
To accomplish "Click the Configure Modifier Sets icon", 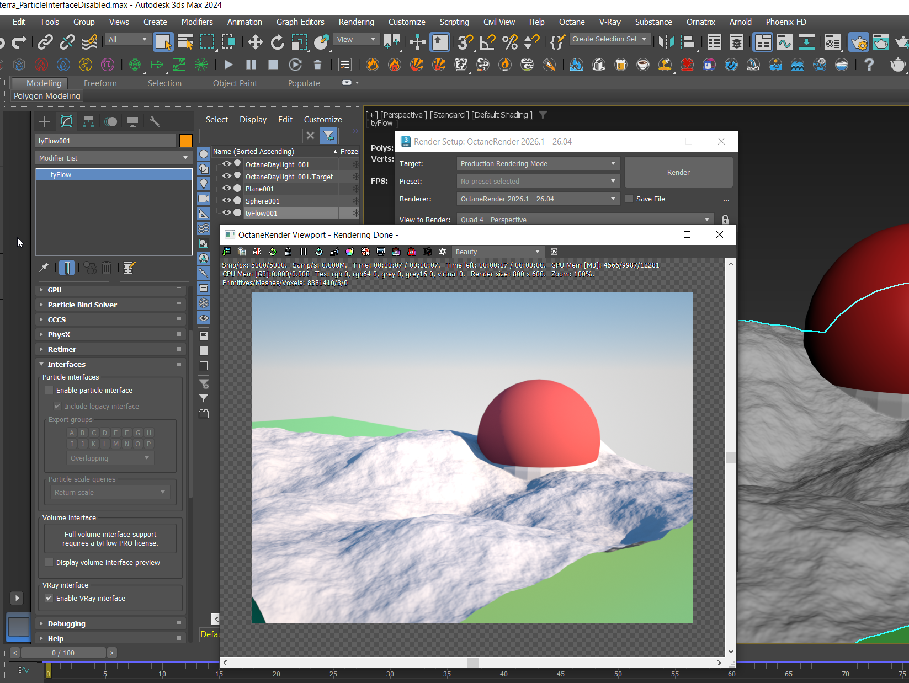I will click(x=129, y=268).
